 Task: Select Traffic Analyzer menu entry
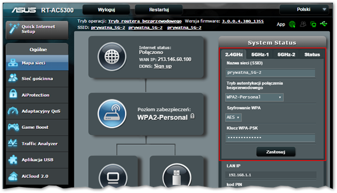(x=37, y=143)
